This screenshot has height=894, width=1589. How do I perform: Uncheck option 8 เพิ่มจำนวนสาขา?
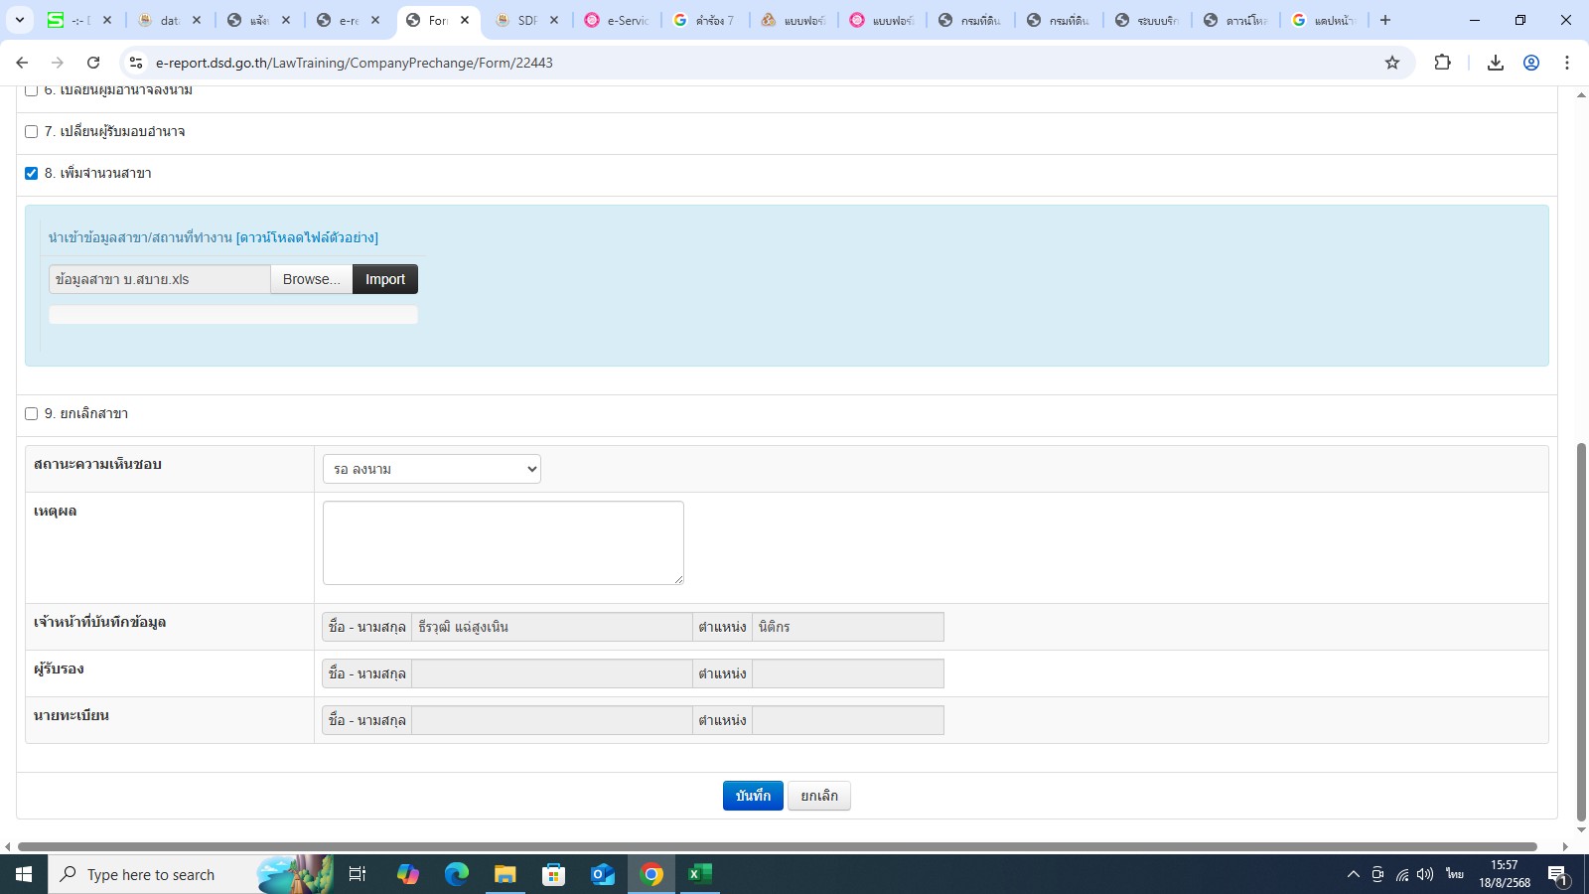32,174
